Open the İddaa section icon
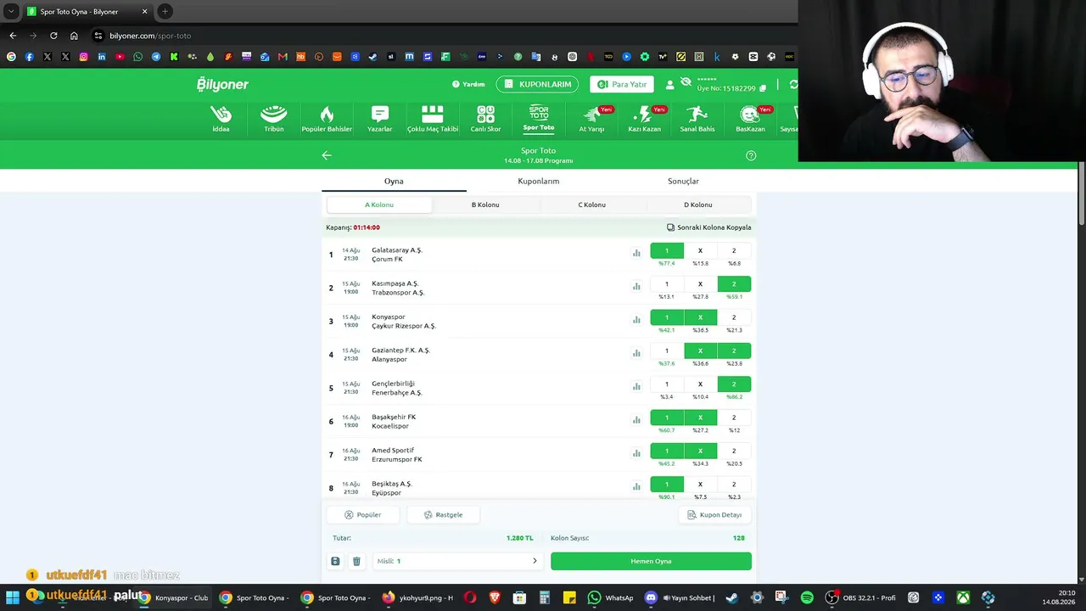1086x611 pixels. [221, 119]
